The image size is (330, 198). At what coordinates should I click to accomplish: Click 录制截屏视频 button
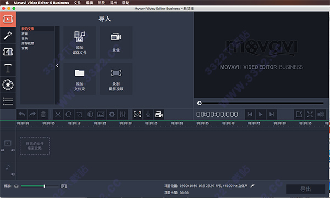116,79
